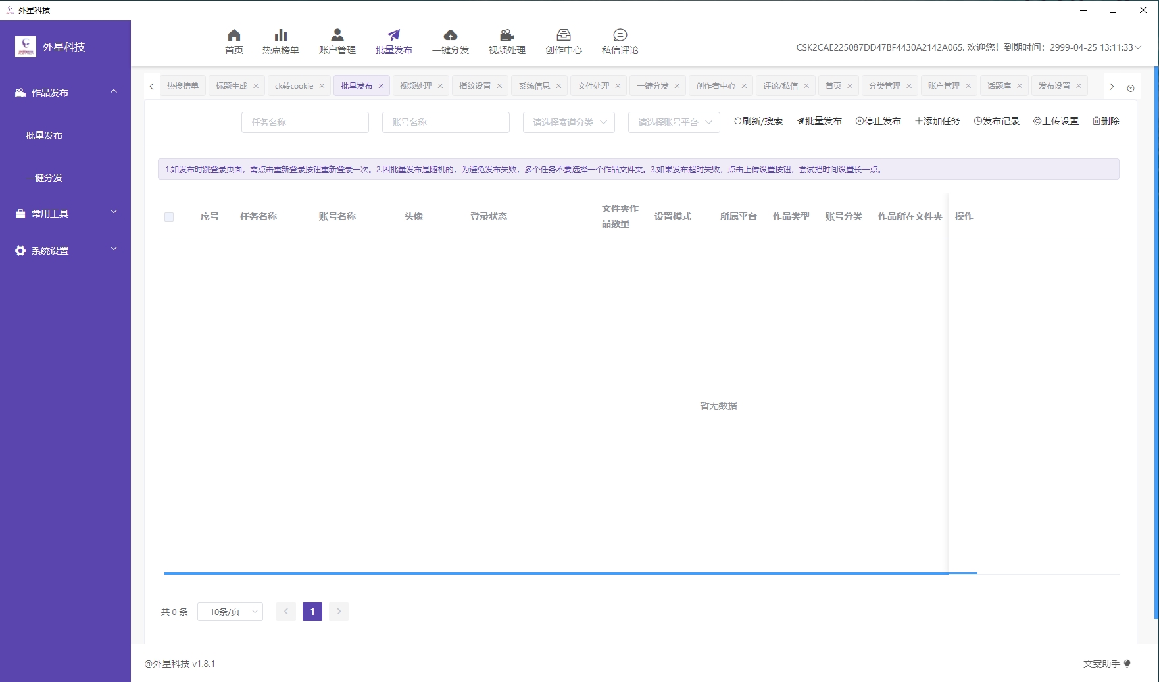The image size is (1159, 682).
Task: Open 账户管理 account management
Action: click(x=337, y=41)
